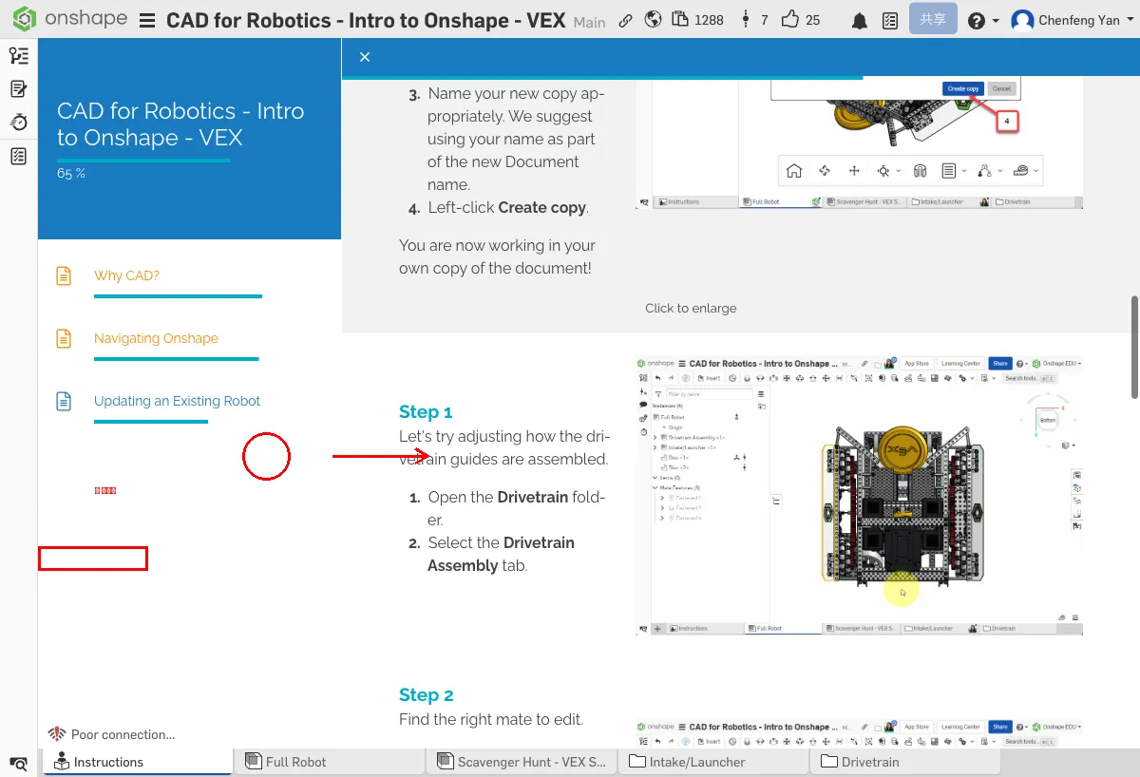Click the link icon beside Main
Viewport: 1140px width, 777px height.
pyautogui.click(x=625, y=20)
